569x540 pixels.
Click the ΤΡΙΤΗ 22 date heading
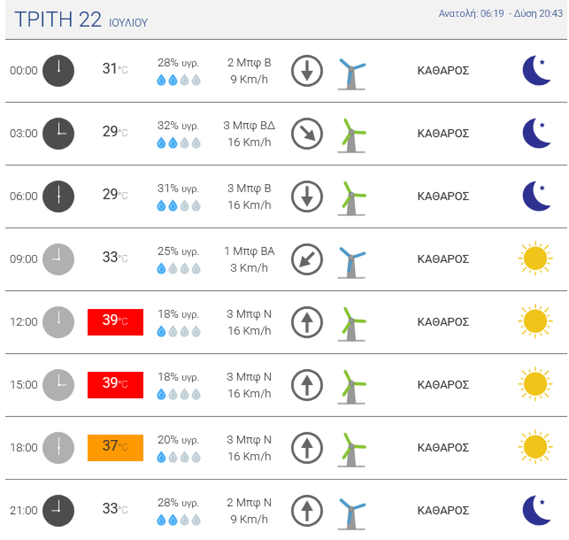[58, 20]
